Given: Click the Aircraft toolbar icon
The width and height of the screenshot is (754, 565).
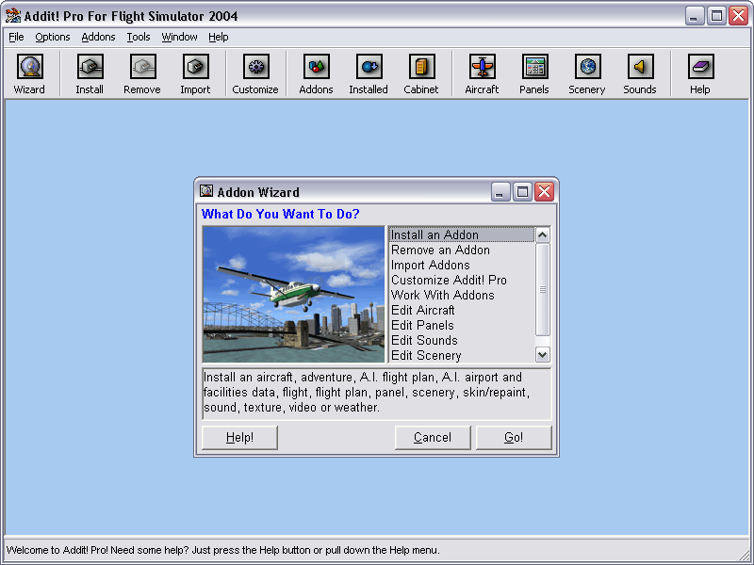Looking at the screenshot, I should pyautogui.click(x=482, y=67).
